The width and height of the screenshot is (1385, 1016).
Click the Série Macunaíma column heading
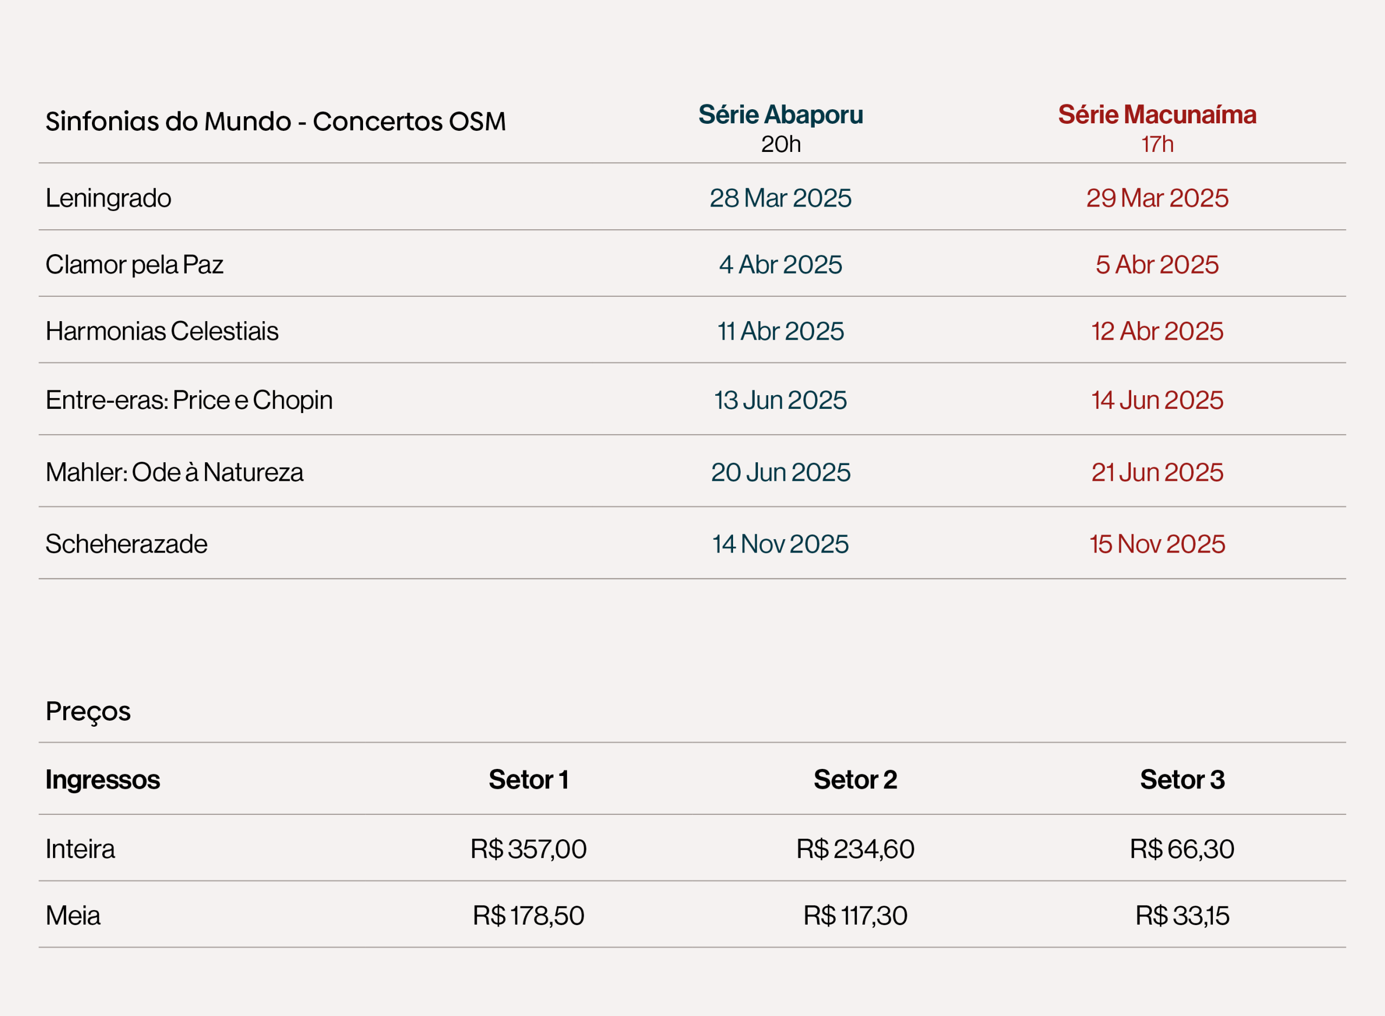[1157, 115]
